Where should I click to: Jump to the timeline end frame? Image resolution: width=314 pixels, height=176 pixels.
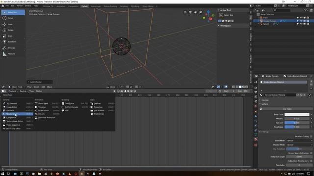point(135,91)
